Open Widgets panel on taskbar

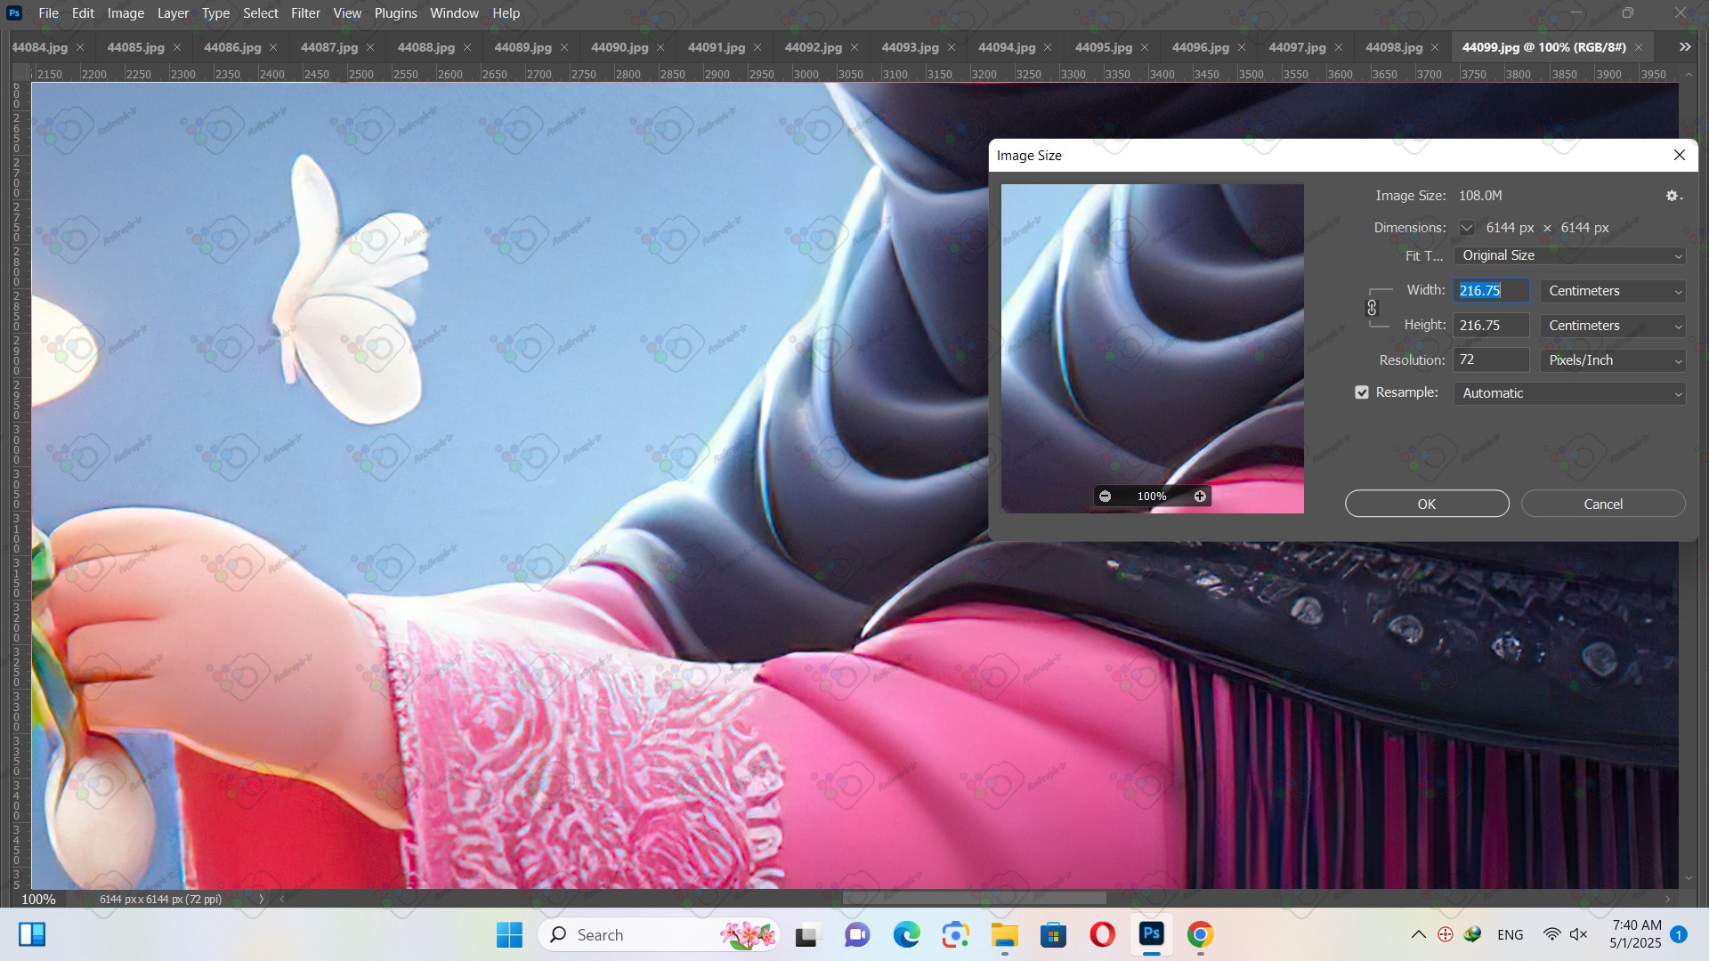point(32,934)
